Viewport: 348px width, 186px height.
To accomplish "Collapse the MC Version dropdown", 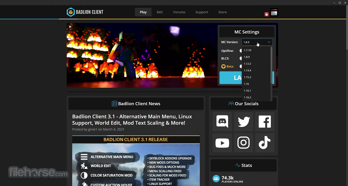I will coord(257,42).
